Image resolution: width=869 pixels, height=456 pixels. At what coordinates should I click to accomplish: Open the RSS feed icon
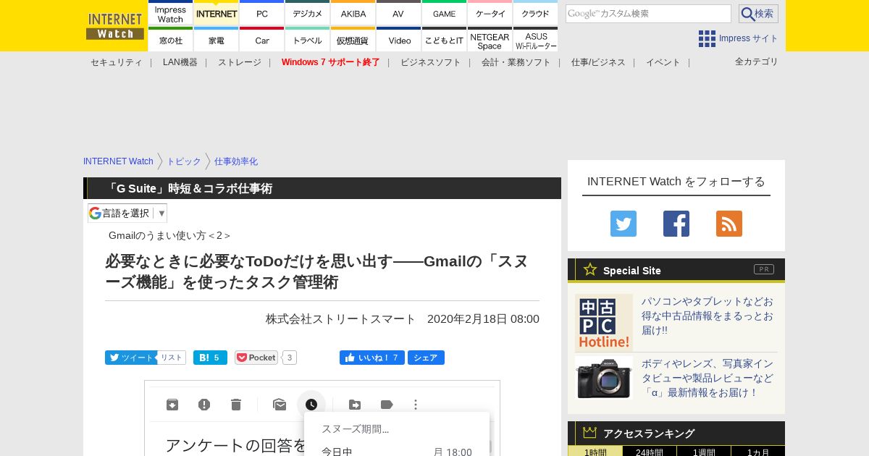click(x=729, y=224)
